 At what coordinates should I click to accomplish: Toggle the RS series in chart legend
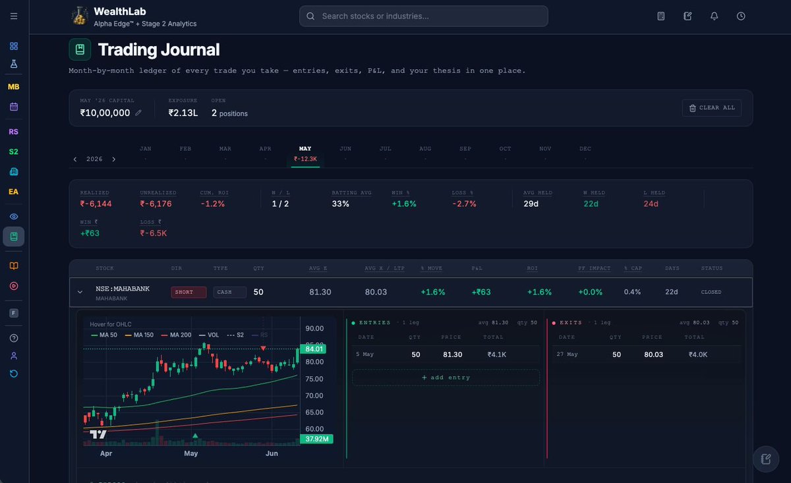point(260,335)
